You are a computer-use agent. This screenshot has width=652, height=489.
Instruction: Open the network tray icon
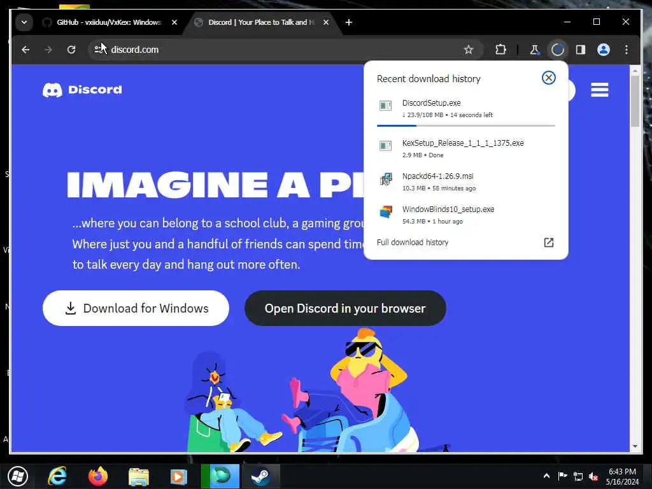pyautogui.click(x=578, y=476)
